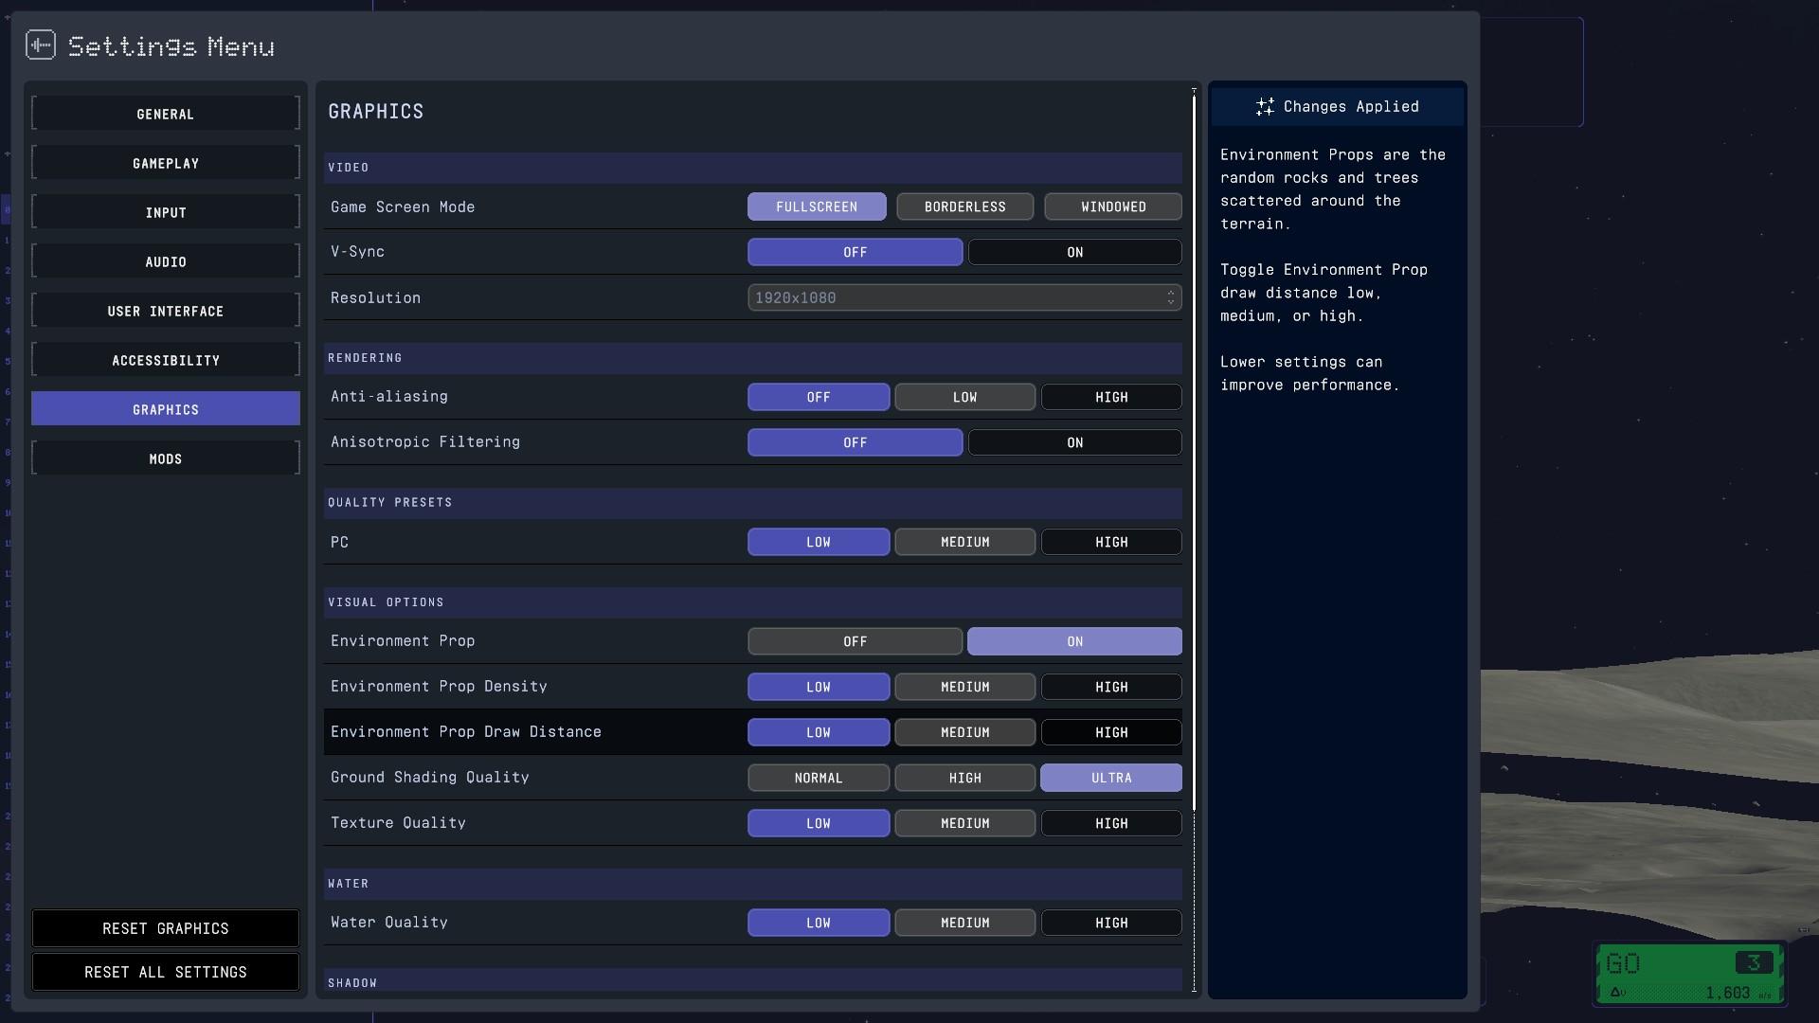The height and width of the screenshot is (1023, 1819).
Task: Turn V-Sync on
Action: pos(1074,252)
